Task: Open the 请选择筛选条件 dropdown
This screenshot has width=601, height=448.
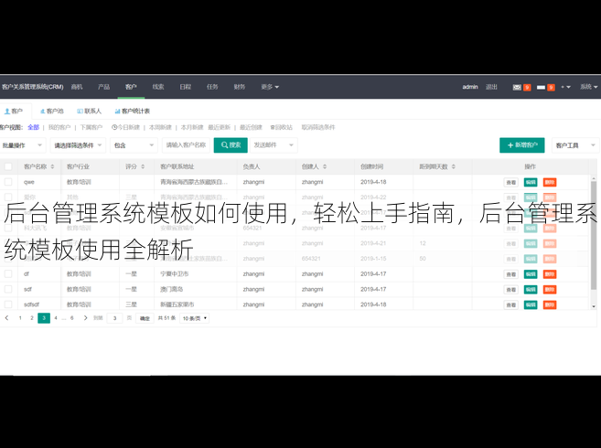Action: (78, 145)
